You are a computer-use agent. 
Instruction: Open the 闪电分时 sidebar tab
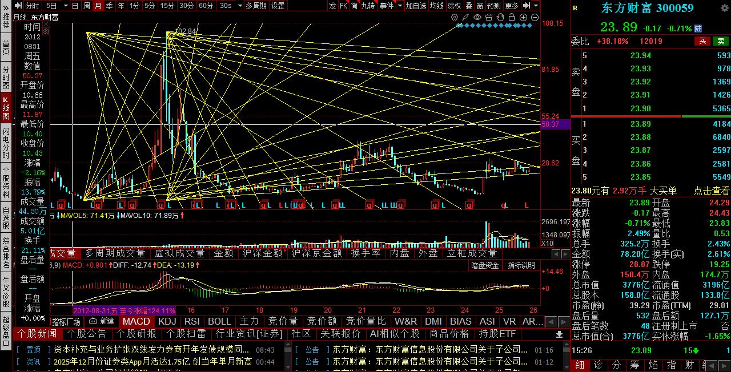click(6, 143)
